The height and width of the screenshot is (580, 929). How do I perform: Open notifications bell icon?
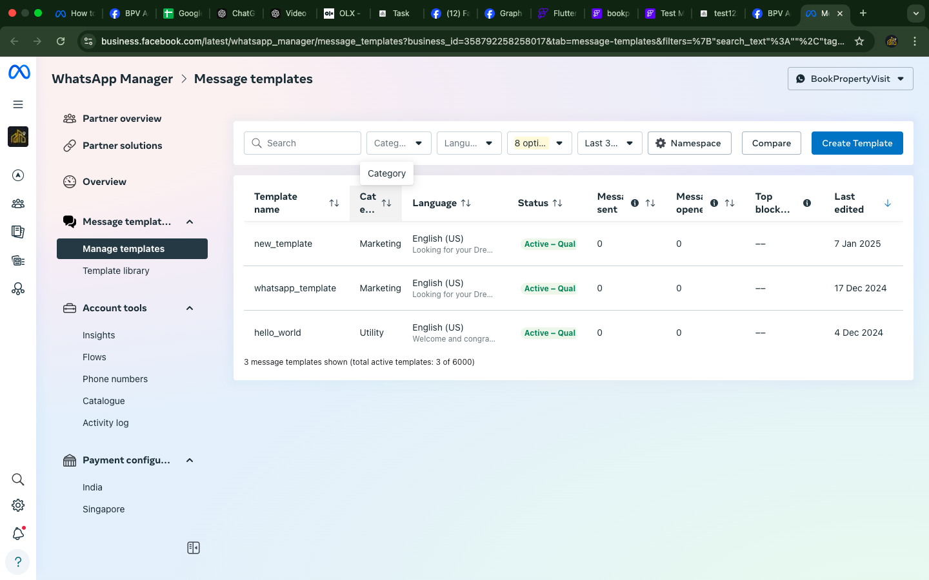tap(18, 534)
